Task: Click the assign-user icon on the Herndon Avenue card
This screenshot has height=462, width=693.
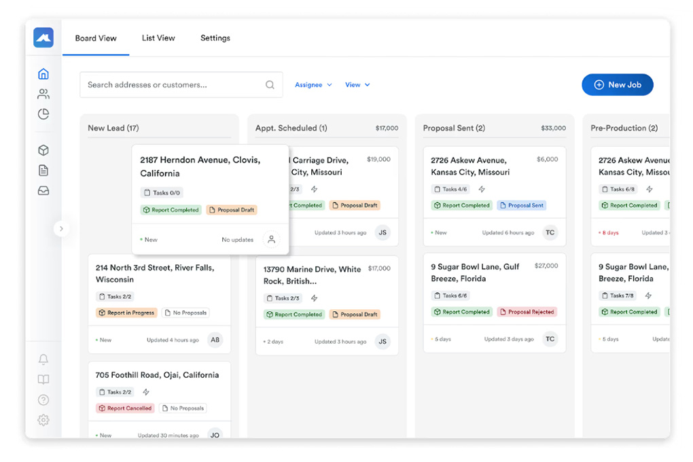Action: pos(272,239)
